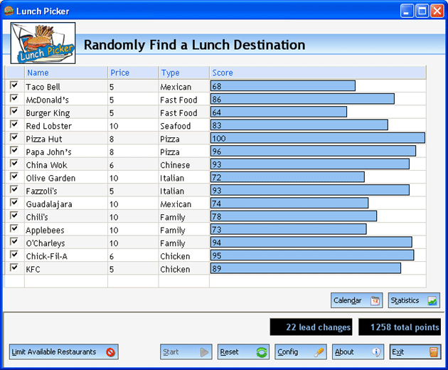
Task: Click the red prohibition icon
Action: coord(110,352)
